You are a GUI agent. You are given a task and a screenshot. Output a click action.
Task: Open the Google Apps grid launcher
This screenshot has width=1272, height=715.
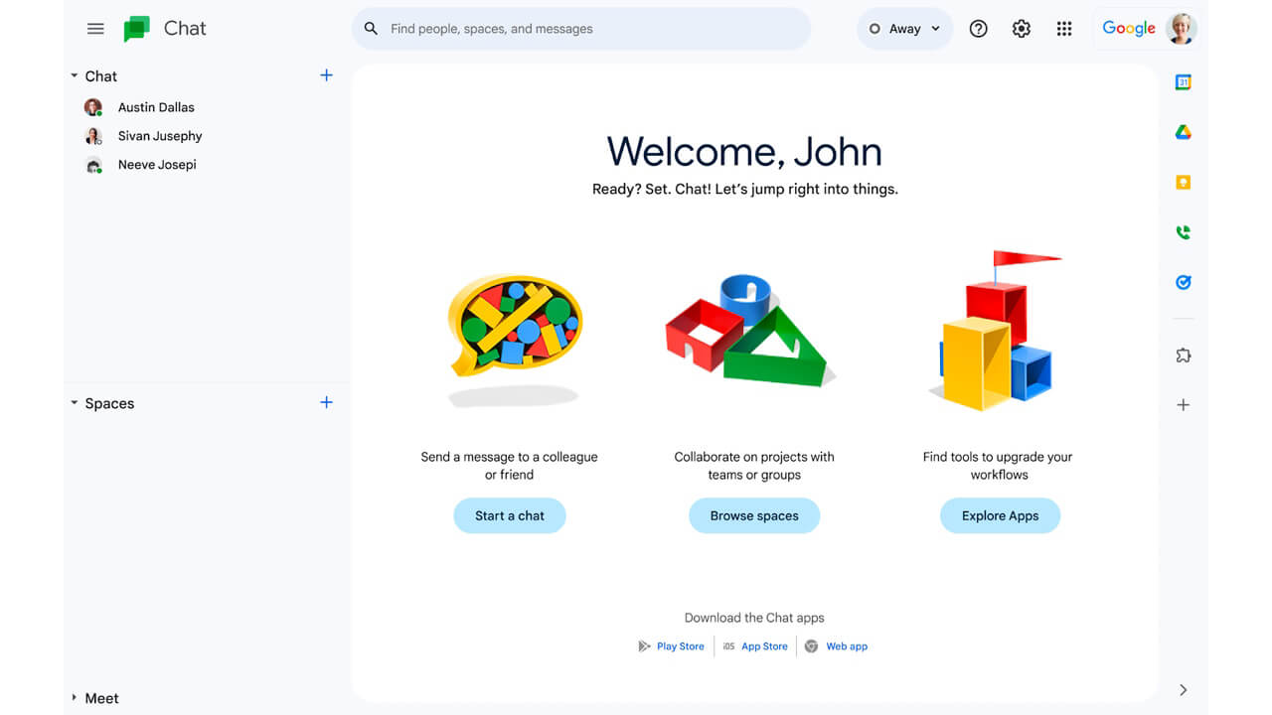1064,28
